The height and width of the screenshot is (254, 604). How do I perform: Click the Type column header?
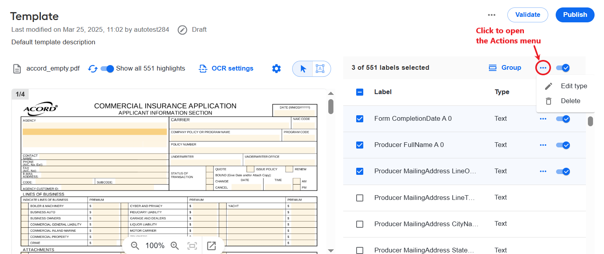[x=502, y=92]
